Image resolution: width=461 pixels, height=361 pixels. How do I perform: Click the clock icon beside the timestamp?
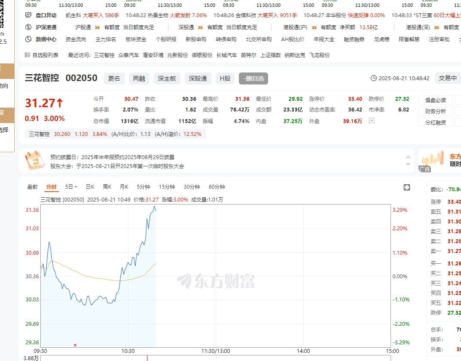373,78
